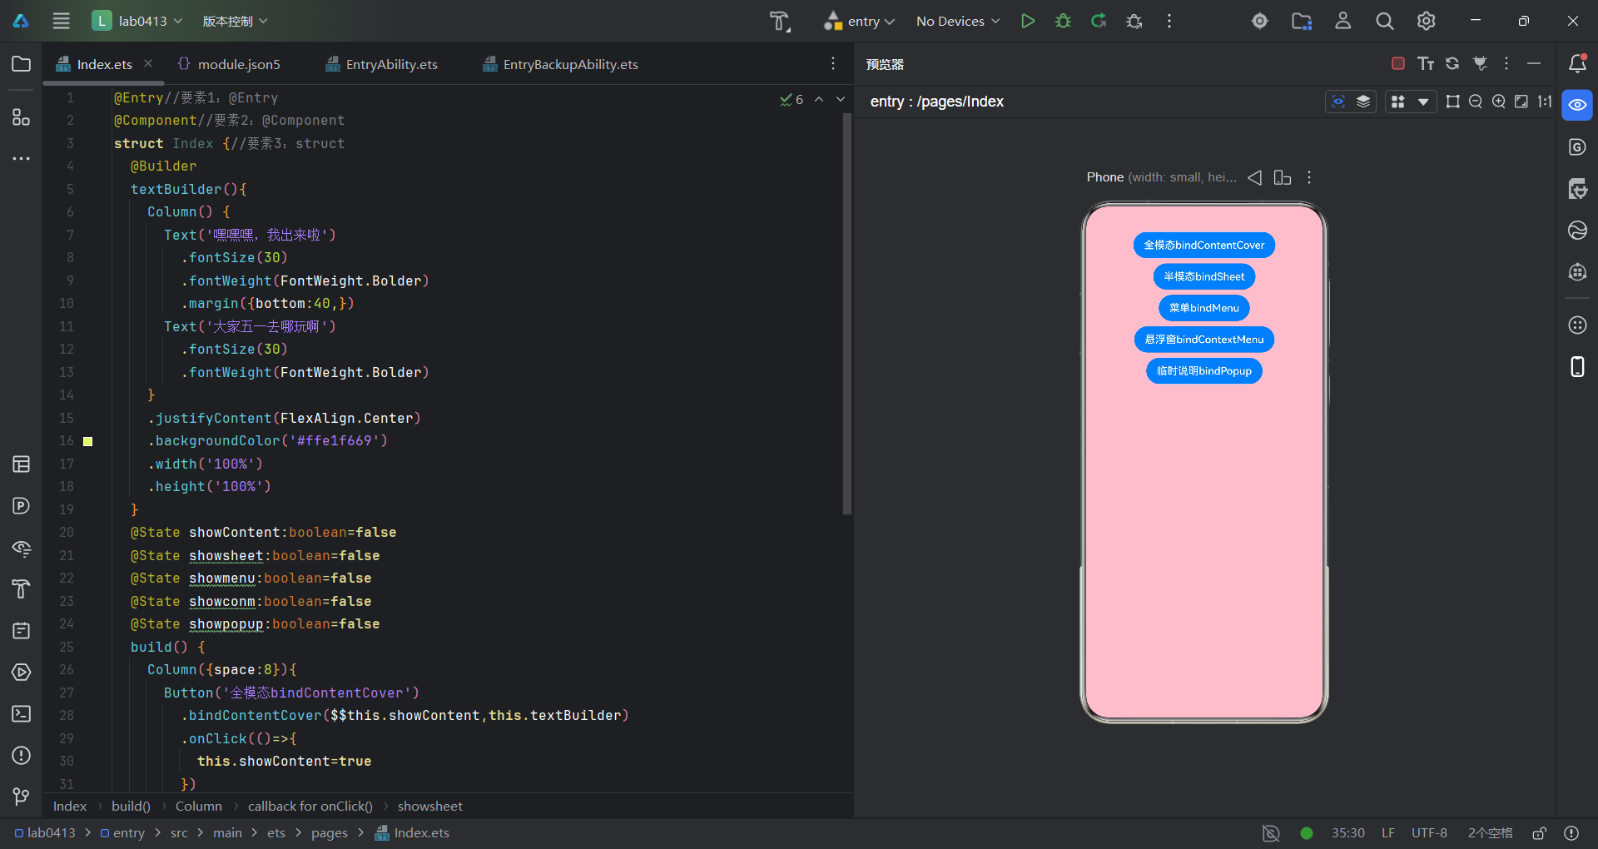Stop the previewer with the red square
Viewport: 1598px width, 849px height.
(1398, 63)
